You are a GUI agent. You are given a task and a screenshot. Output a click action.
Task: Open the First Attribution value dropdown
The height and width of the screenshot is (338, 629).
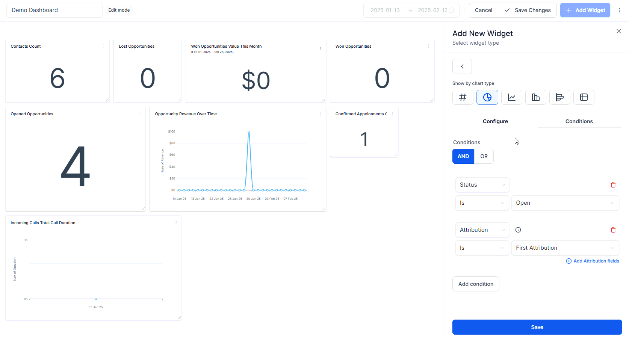click(x=565, y=248)
